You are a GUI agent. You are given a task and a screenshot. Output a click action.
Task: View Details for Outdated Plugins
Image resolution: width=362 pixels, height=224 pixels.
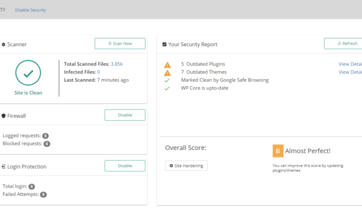350,64
